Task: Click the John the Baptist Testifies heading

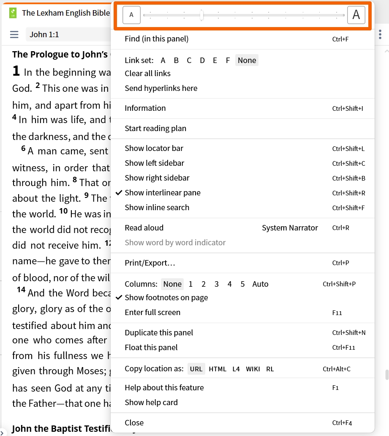Action: [61, 428]
